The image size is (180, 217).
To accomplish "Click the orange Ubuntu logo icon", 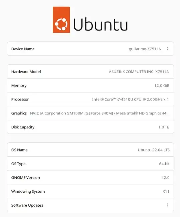I will tap(61, 20).
